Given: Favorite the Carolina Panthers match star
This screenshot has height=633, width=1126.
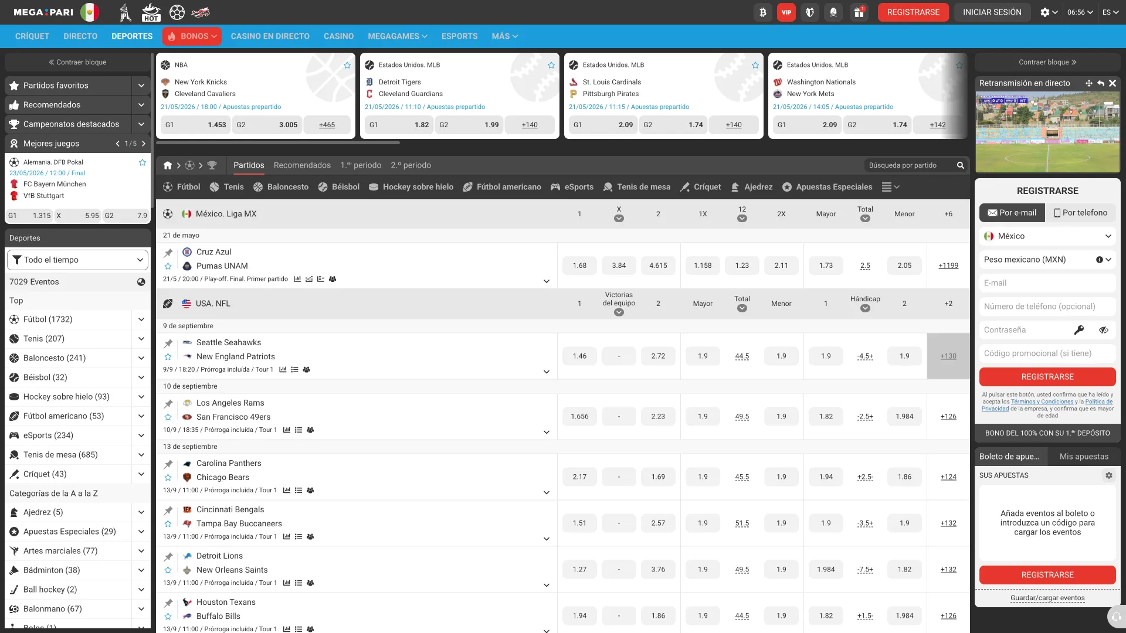Looking at the screenshot, I should (x=168, y=478).
